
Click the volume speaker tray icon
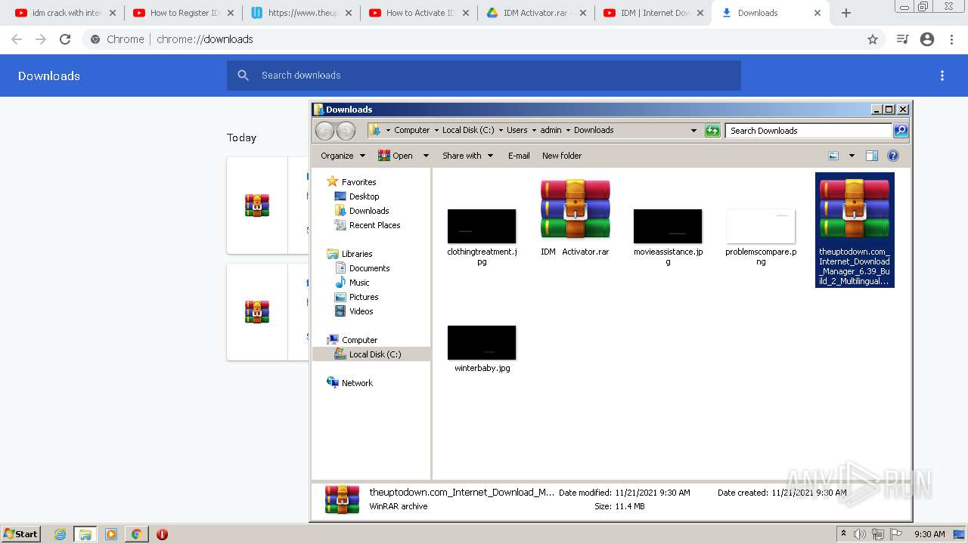(x=860, y=534)
